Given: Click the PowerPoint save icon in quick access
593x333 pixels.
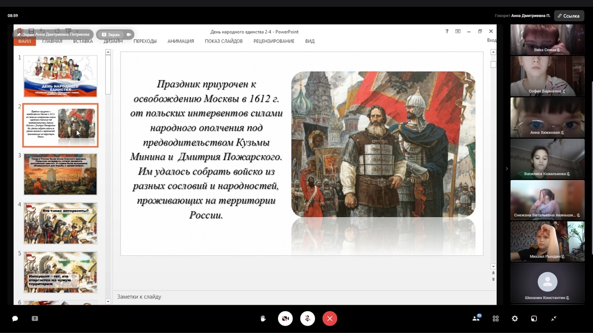Looking at the screenshot, I should point(31,31).
